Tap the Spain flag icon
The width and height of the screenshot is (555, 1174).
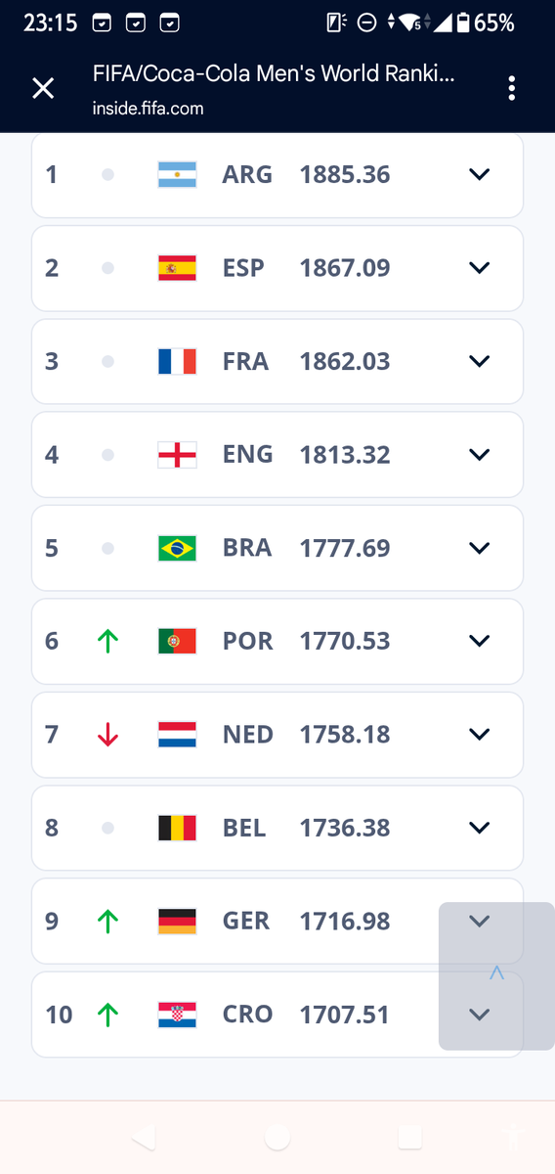[177, 268]
